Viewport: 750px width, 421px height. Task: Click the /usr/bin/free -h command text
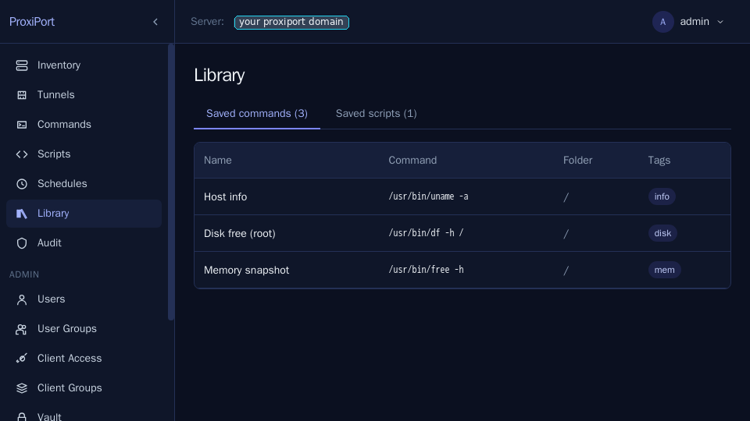426,270
